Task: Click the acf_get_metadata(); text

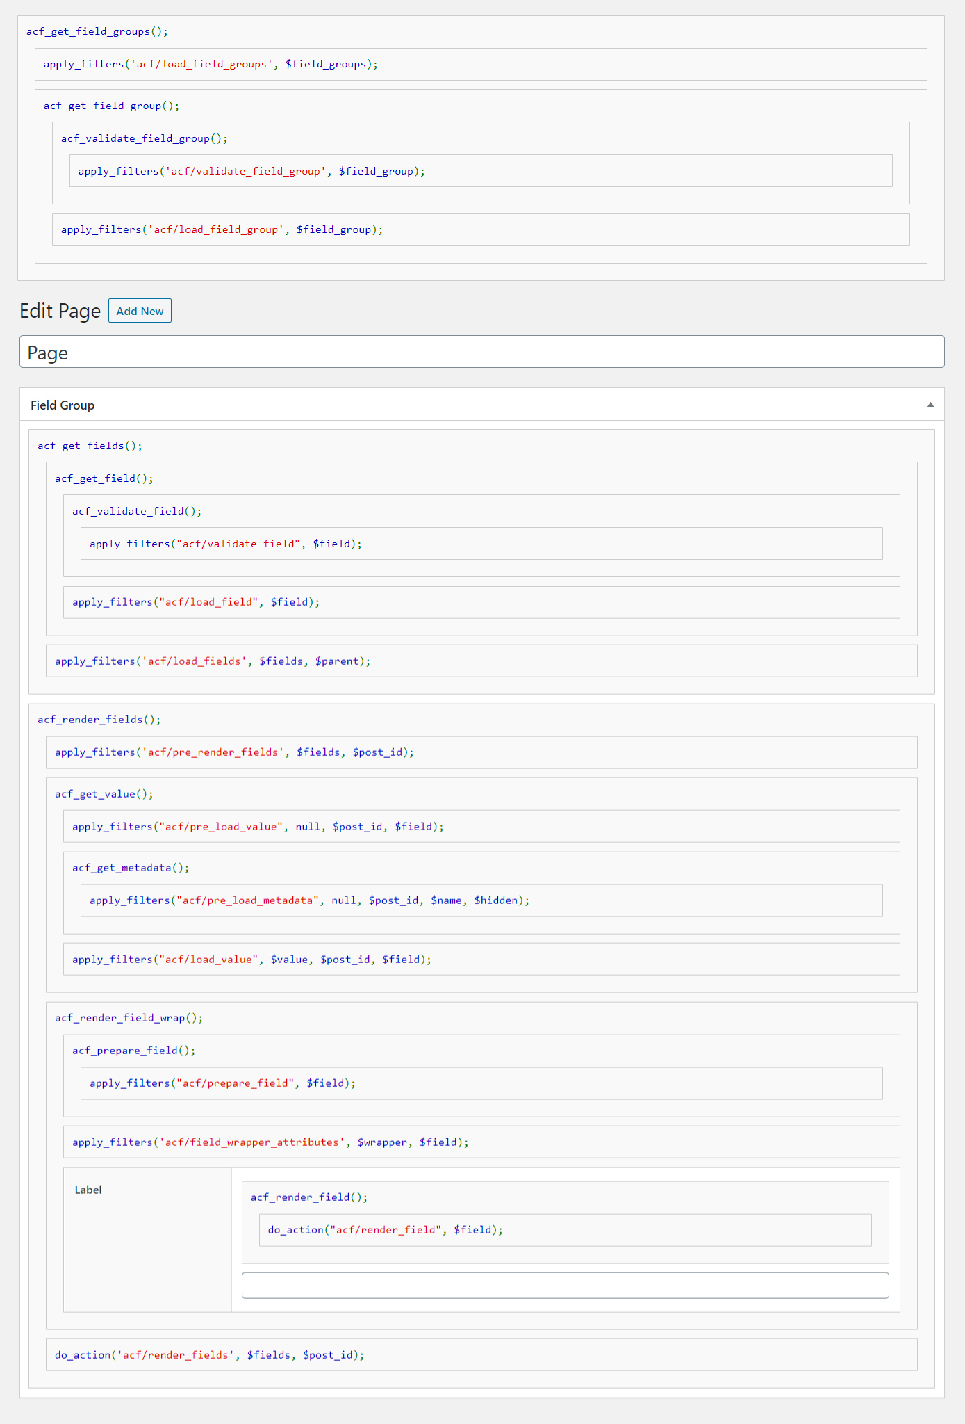Action: pyautogui.click(x=131, y=868)
